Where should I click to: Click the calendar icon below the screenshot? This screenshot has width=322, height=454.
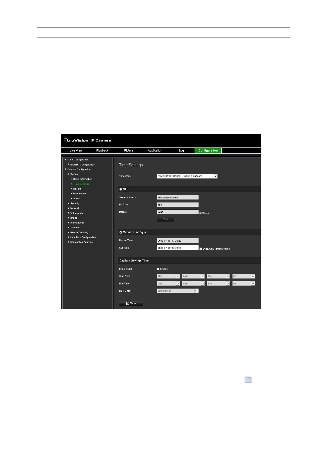coord(248,380)
